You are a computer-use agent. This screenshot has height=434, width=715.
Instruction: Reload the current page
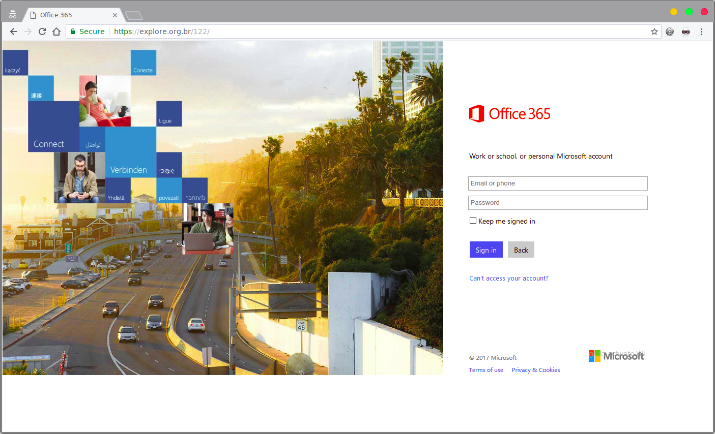click(42, 32)
